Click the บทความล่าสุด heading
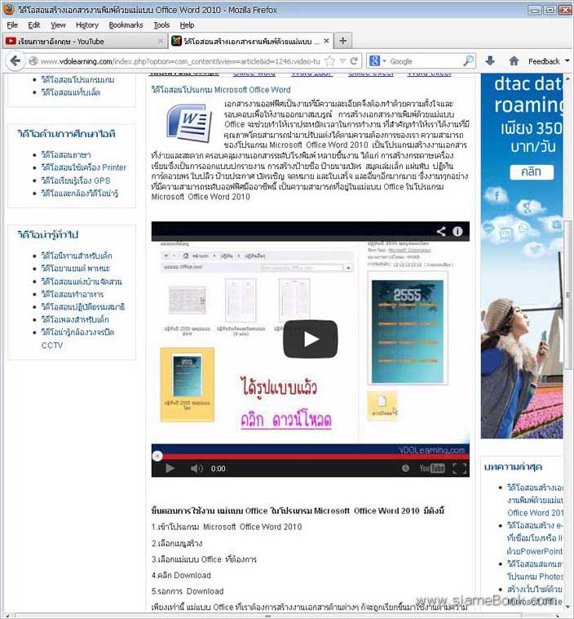Image resolution: width=574 pixels, height=619 pixels. point(513,466)
